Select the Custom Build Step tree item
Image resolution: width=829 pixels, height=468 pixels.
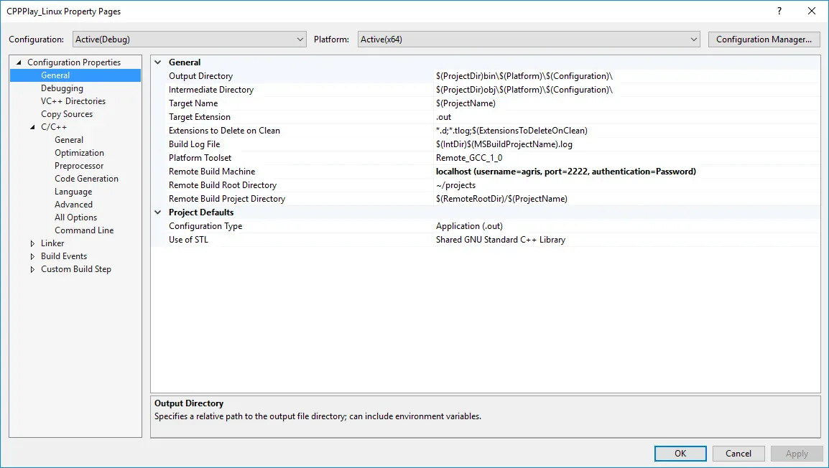pyautogui.click(x=76, y=269)
